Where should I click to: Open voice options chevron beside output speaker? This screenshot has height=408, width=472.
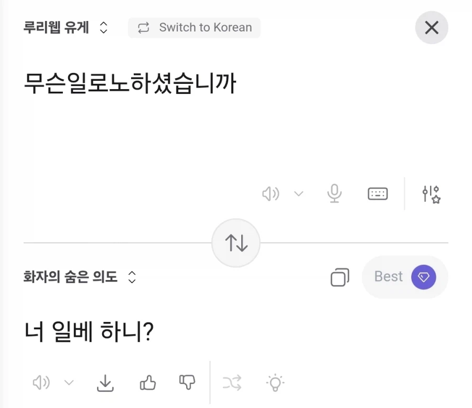[69, 382]
